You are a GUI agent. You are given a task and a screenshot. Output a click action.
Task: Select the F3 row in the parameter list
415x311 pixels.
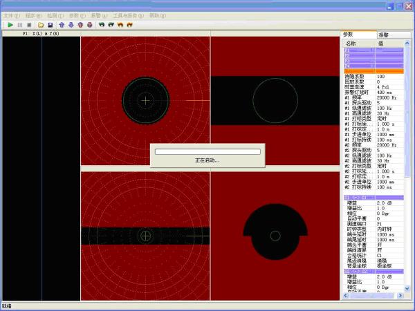click(x=373, y=61)
